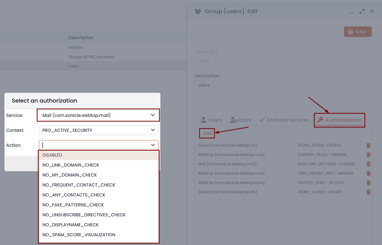
Task: Delete the STORE_CLOUD :: CREATE authorization
Action: (368, 192)
